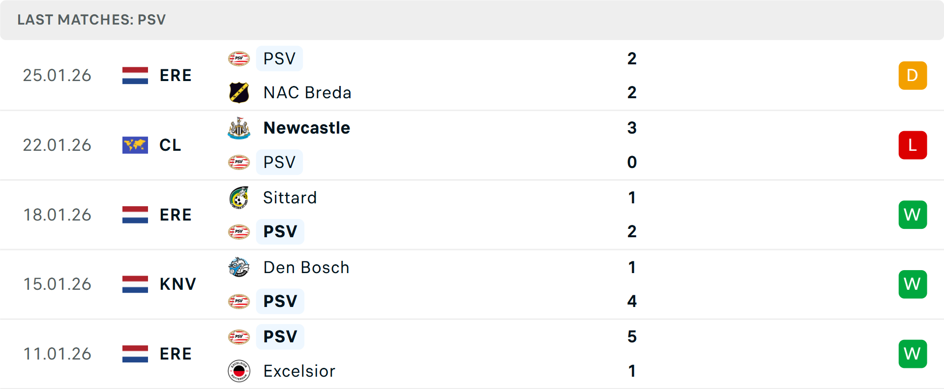Click the Excelsior club crest
Image resolution: width=944 pixels, height=389 pixels.
point(239,371)
